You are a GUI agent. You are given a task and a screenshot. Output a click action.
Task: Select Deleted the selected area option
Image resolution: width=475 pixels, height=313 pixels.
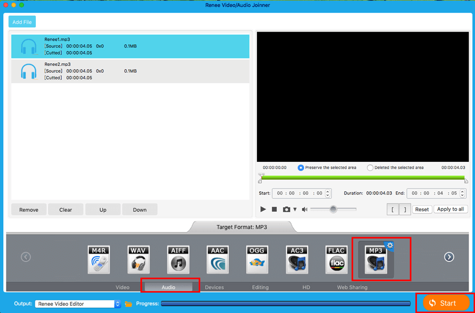(x=370, y=168)
